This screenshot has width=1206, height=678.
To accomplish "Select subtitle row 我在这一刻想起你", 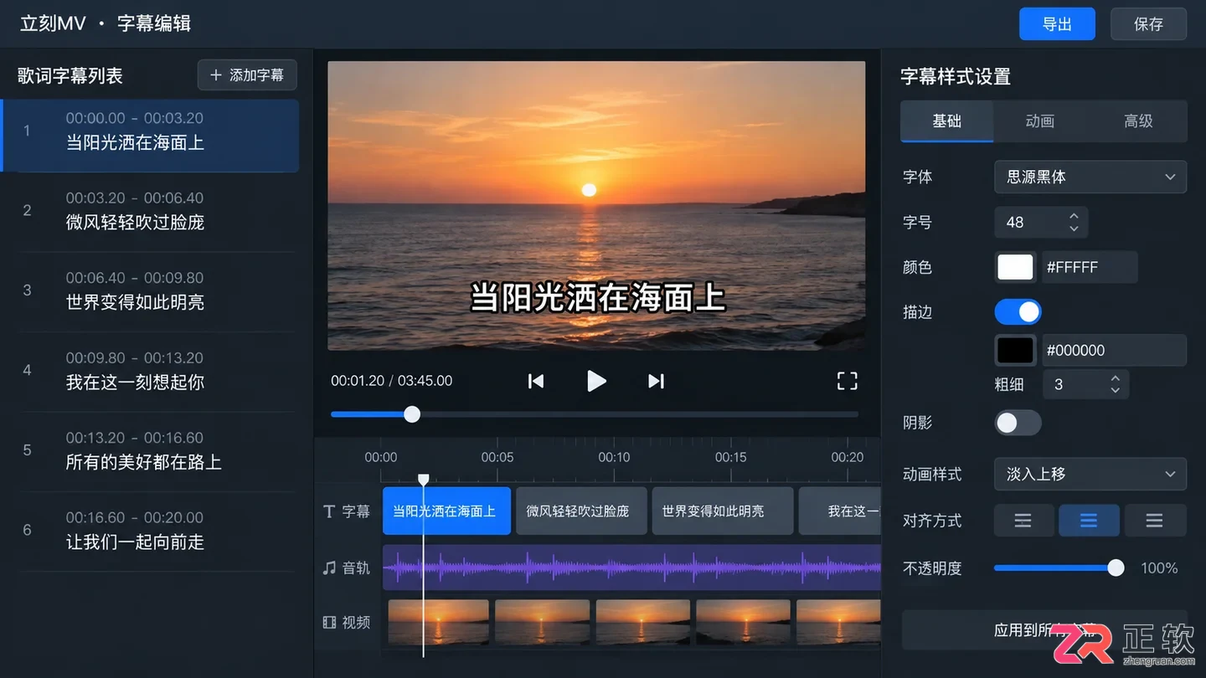I will [x=151, y=371].
